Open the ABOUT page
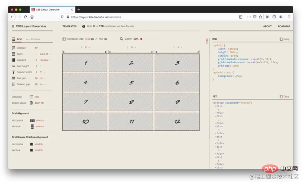 tap(267, 27)
